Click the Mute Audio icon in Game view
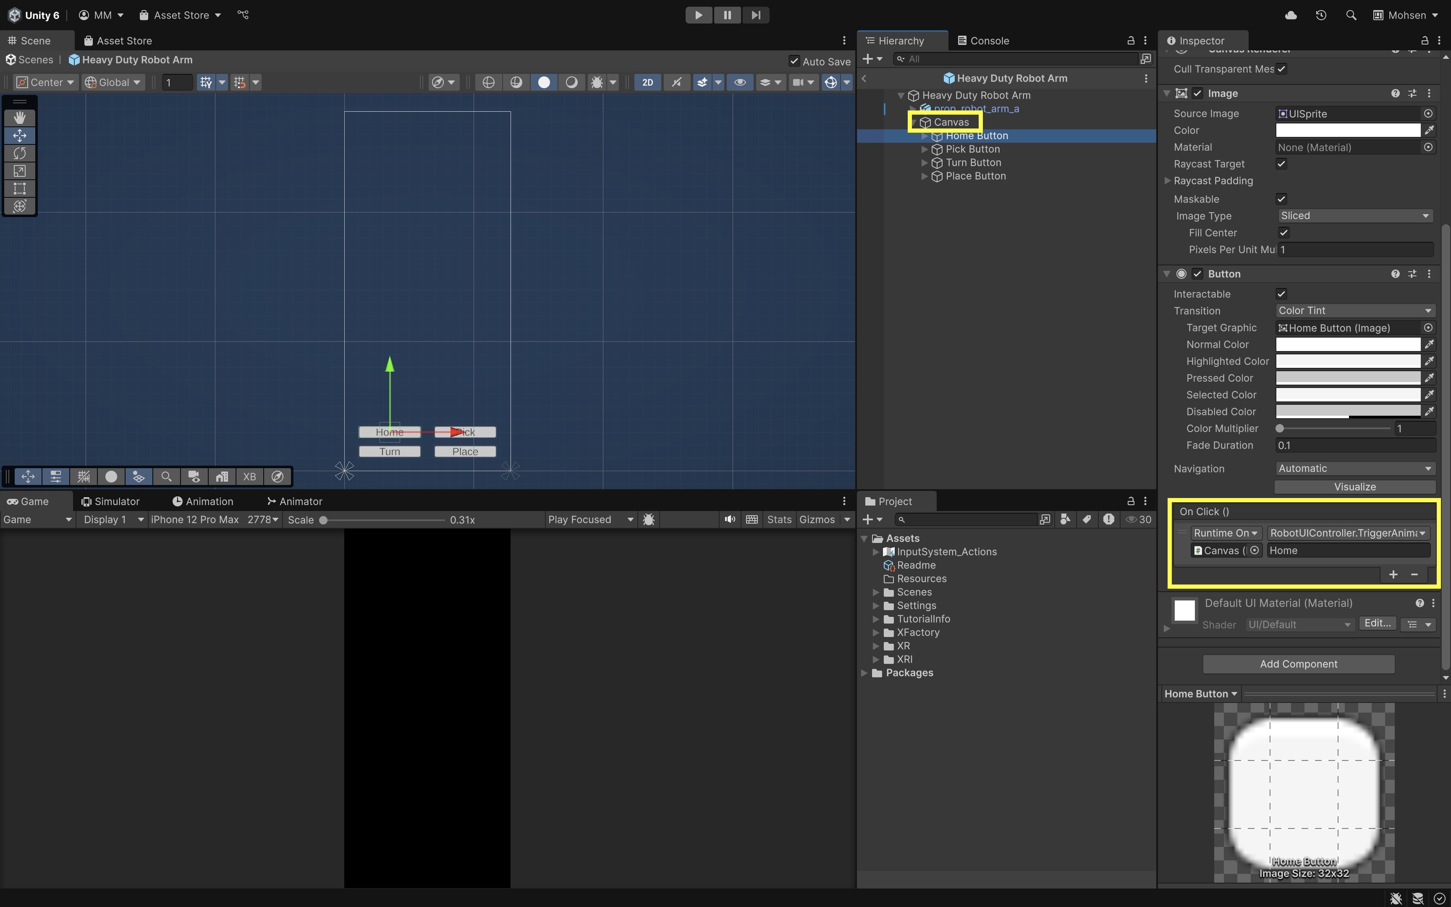This screenshot has height=907, width=1451. 729,519
